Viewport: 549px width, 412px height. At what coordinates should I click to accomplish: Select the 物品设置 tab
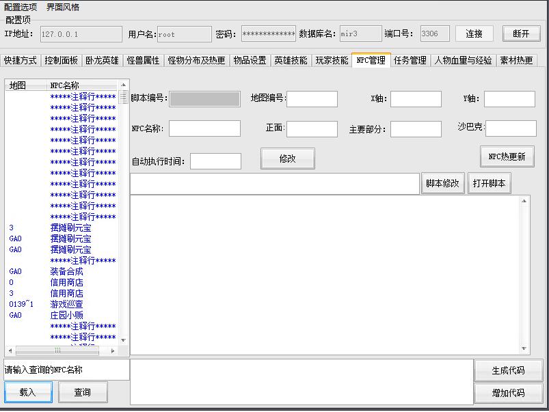click(250, 60)
